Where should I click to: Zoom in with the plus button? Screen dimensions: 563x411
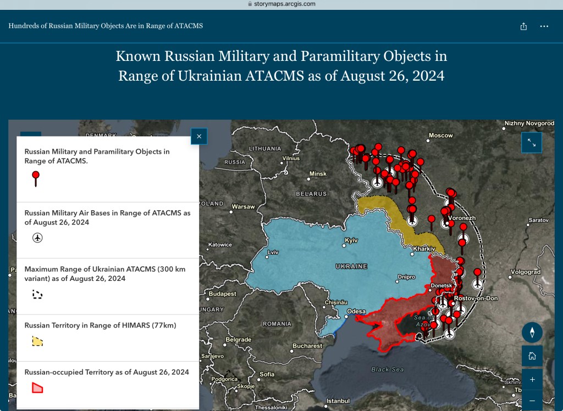point(532,379)
